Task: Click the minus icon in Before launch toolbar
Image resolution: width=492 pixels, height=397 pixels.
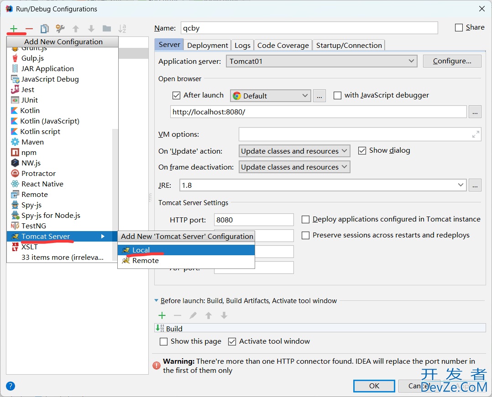Action: pos(178,315)
